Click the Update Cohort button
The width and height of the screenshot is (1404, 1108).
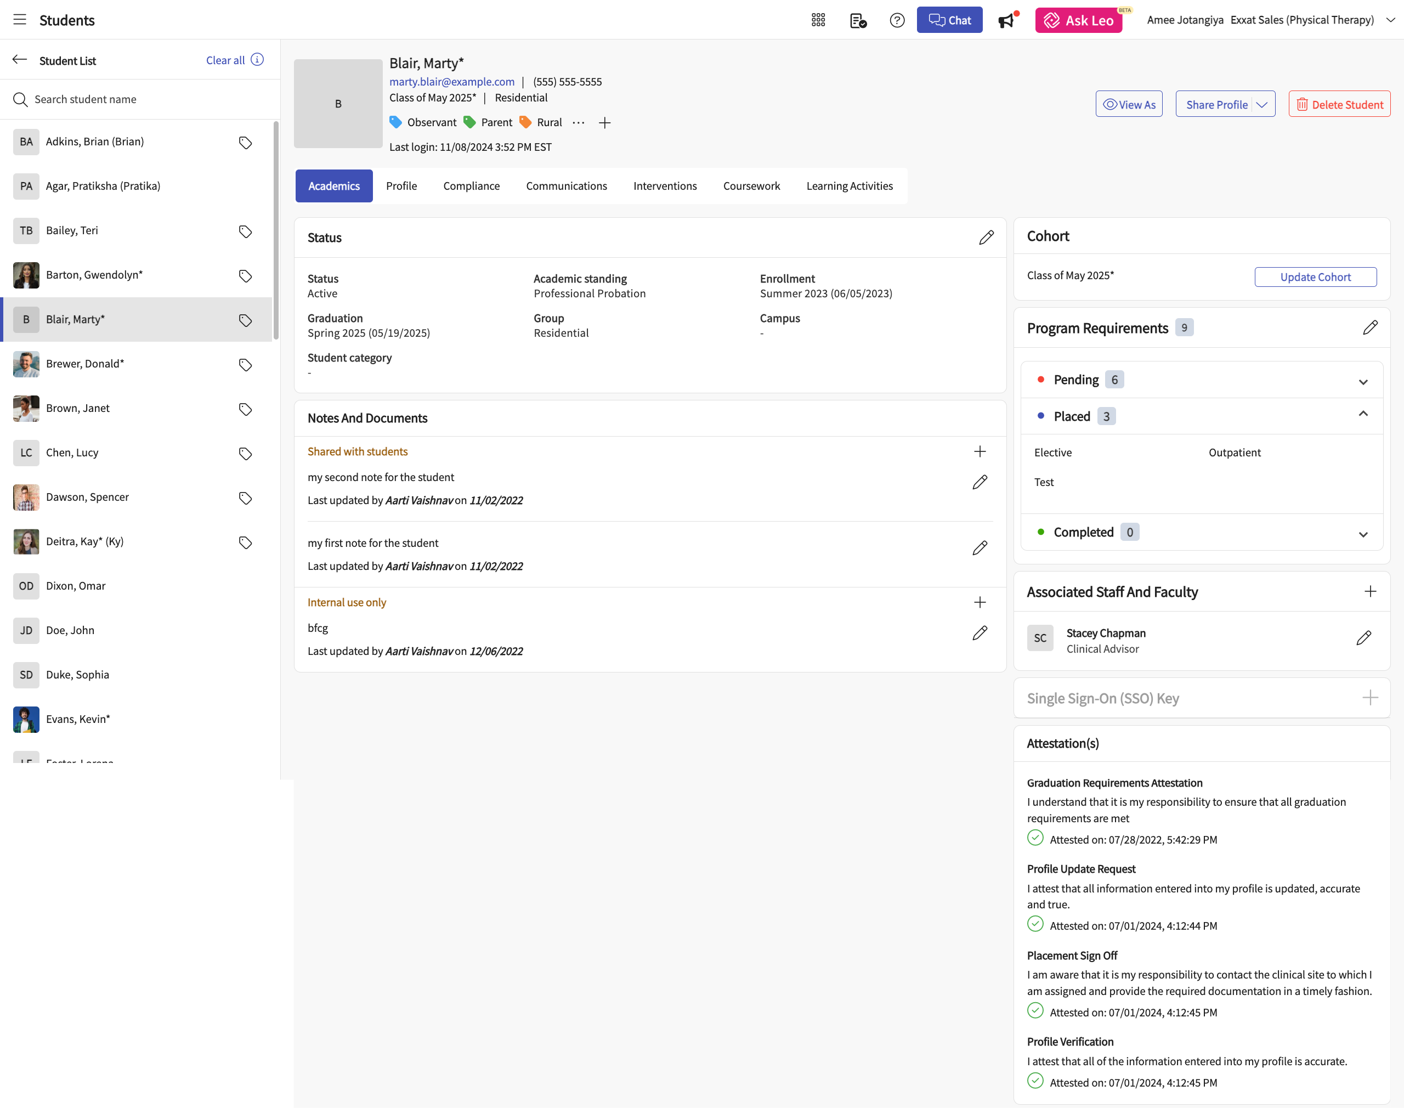coord(1315,277)
